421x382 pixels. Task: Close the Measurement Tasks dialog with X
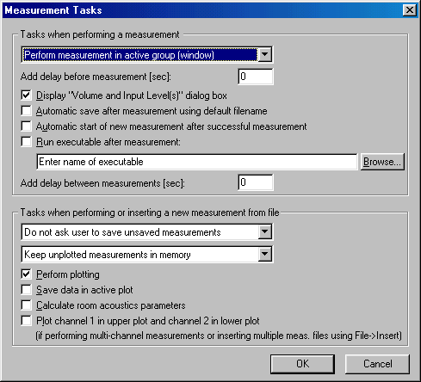click(410, 10)
